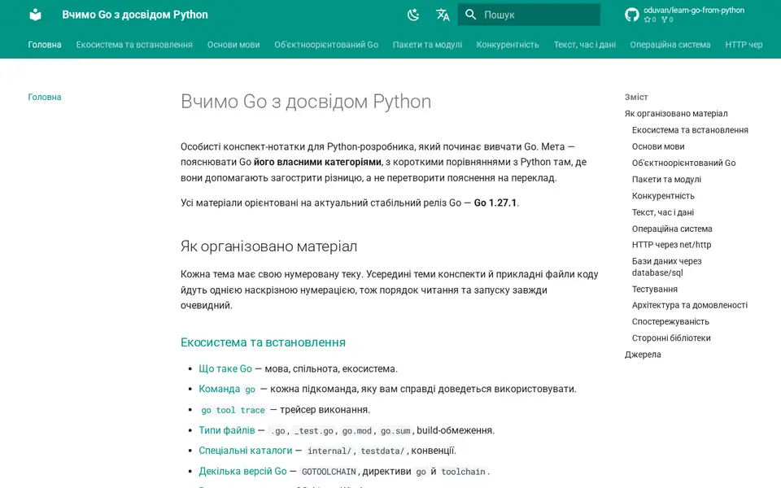Open the Команда go link
Viewport: 781px width, 488px height.
coord(228,389)
